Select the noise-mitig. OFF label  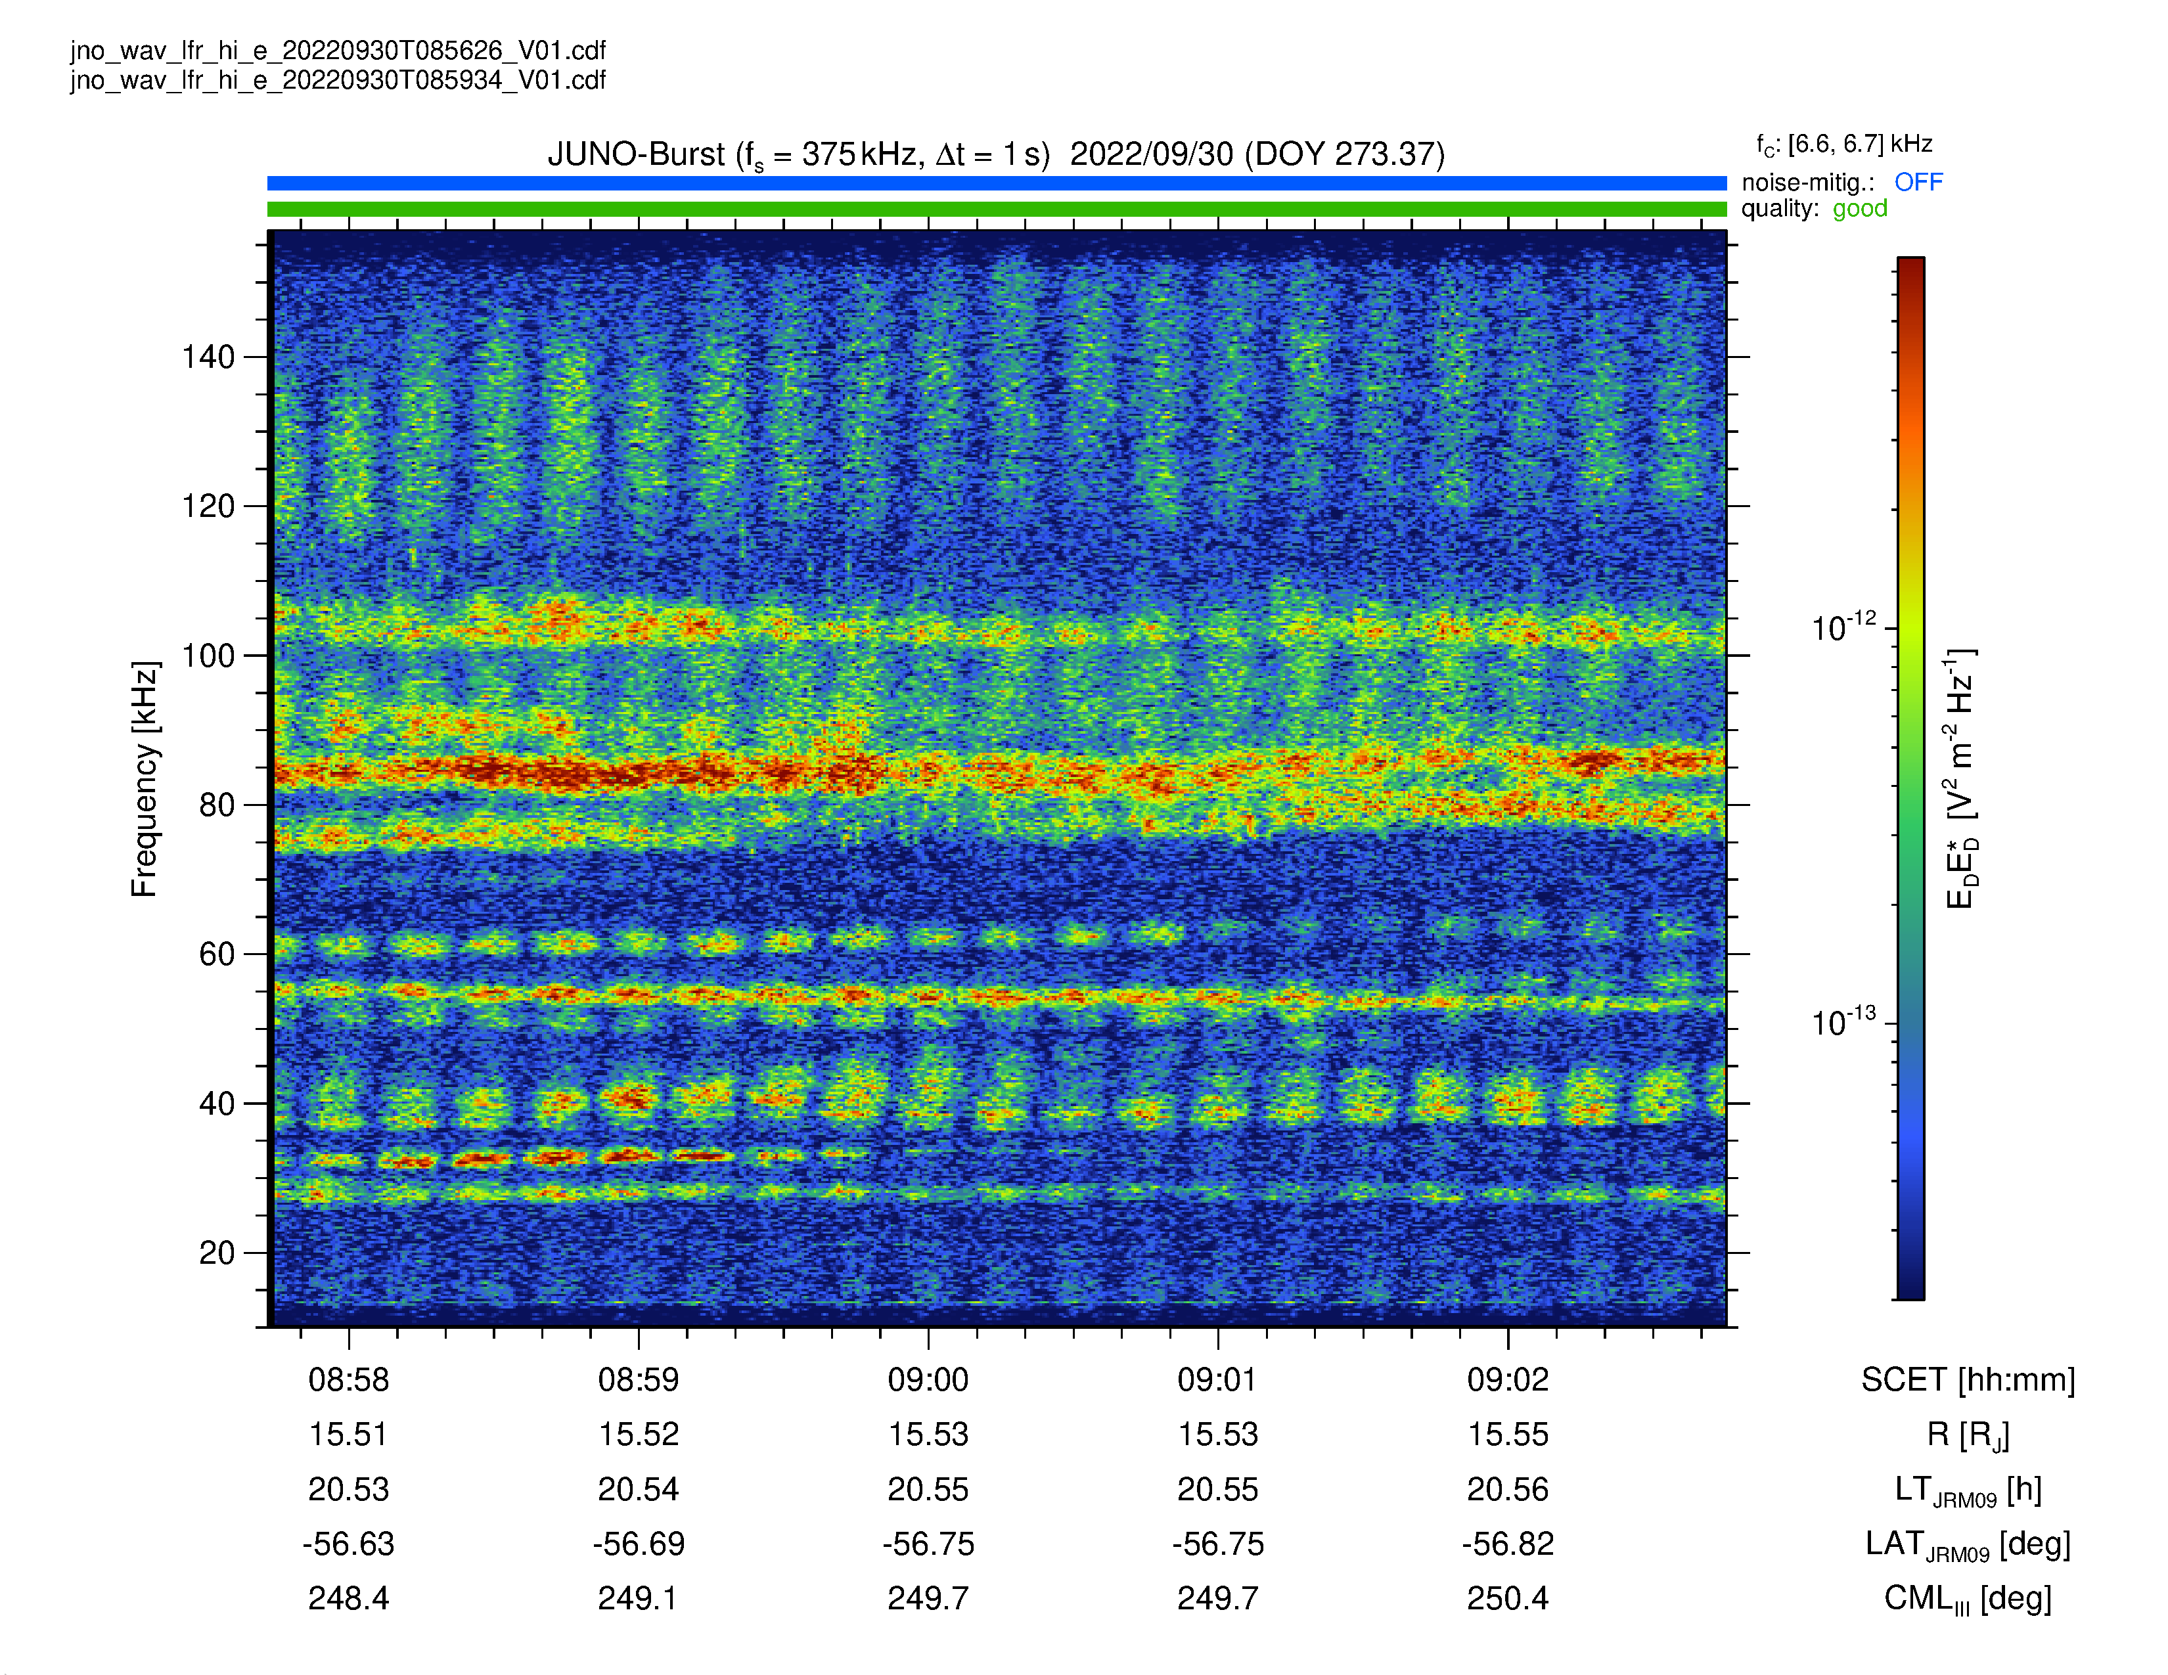1841,183
